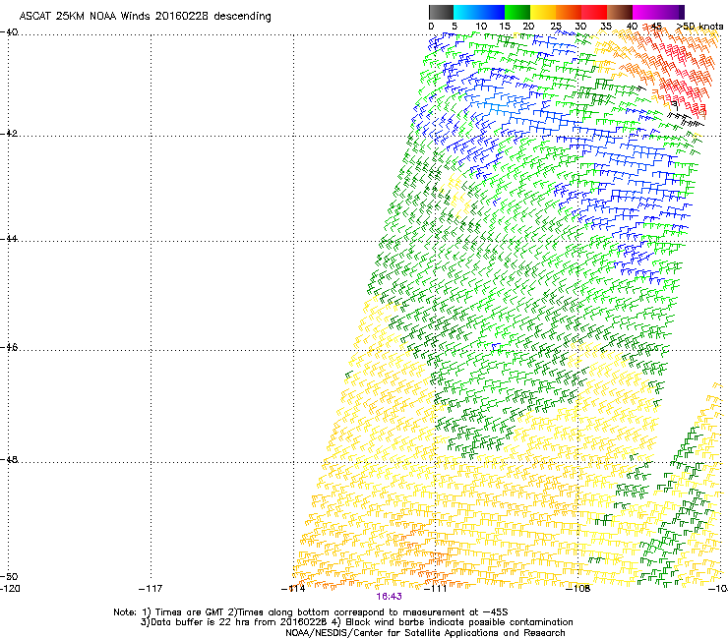Pick the yellow 20-25 knot legend segment
This screenshot has width=728, height=639.
(543, 12)
